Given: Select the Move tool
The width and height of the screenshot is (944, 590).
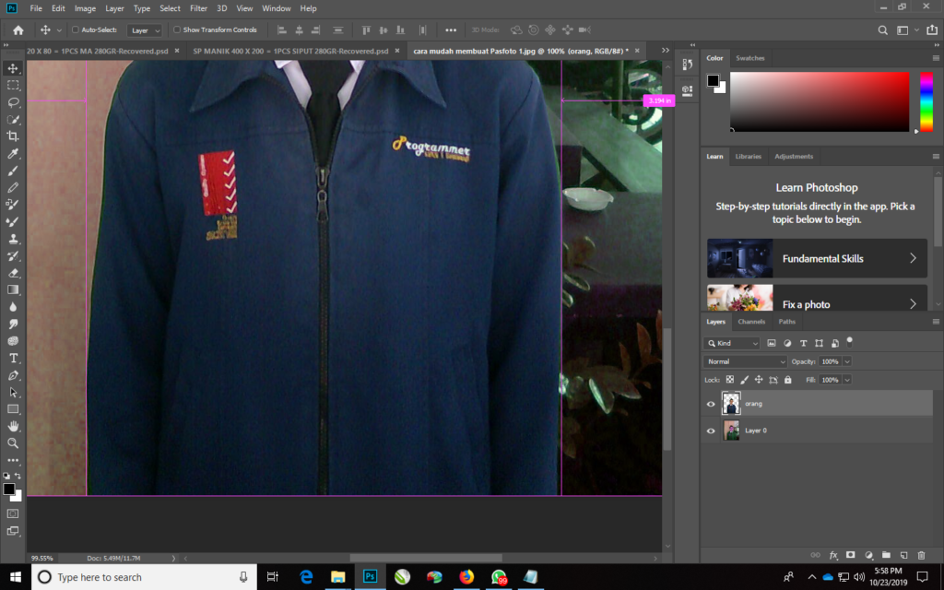Looking at the screenshot, I should (13, 68).
